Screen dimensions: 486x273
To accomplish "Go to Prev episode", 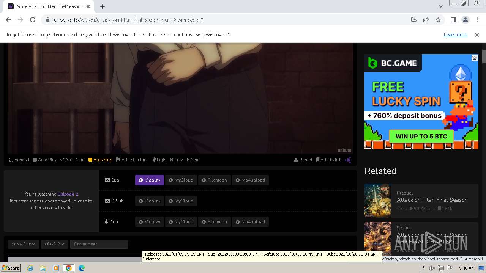I will click(x=177, y=160).
